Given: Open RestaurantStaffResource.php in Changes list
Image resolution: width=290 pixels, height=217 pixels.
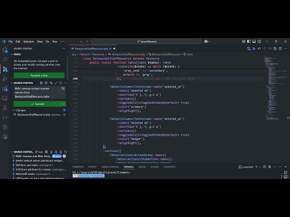Looking at the screenshot, I should (x=39, y=115).
